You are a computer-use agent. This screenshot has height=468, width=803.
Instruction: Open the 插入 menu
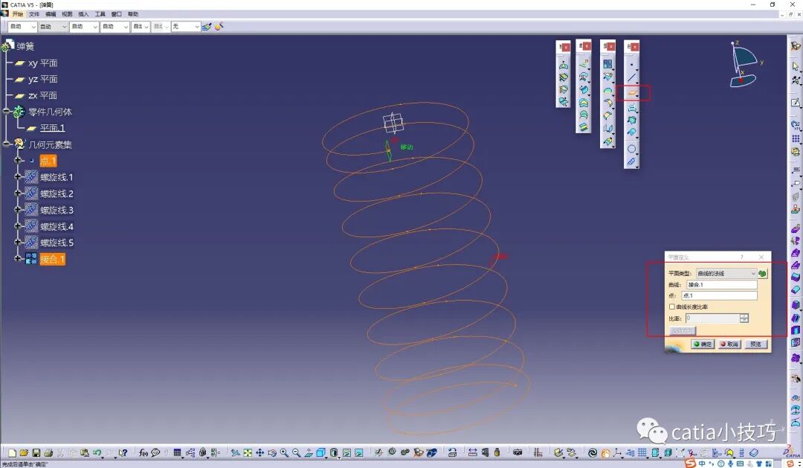(x=83, y=14)
